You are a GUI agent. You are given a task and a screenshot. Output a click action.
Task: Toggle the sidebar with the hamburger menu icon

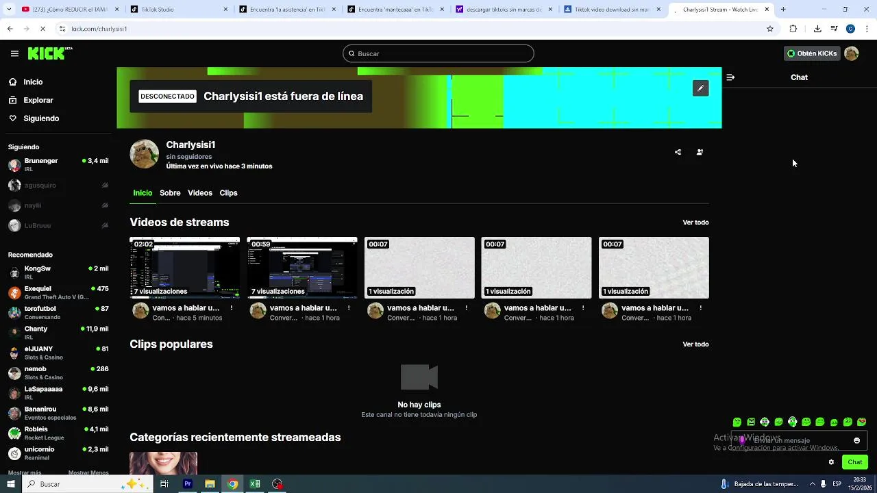pyautogui.click(x=14, y=53)
